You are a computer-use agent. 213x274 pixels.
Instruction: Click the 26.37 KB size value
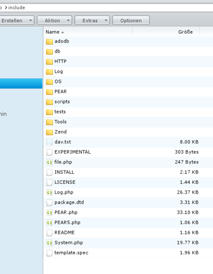coord(188,193)
